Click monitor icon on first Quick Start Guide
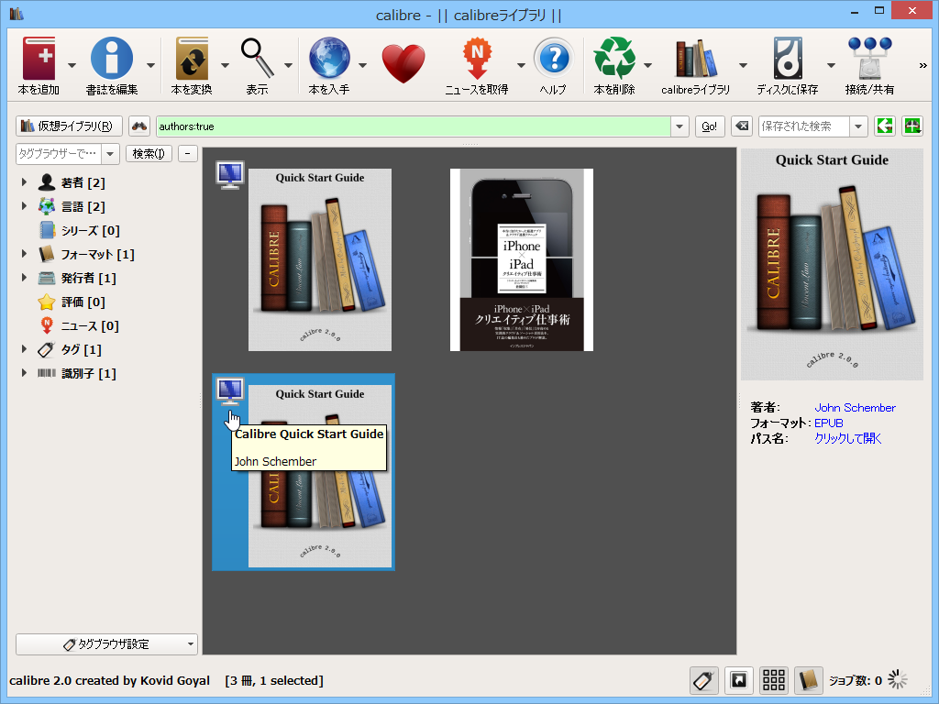Screen dimensions: 939x704 [x=230, y=175]
